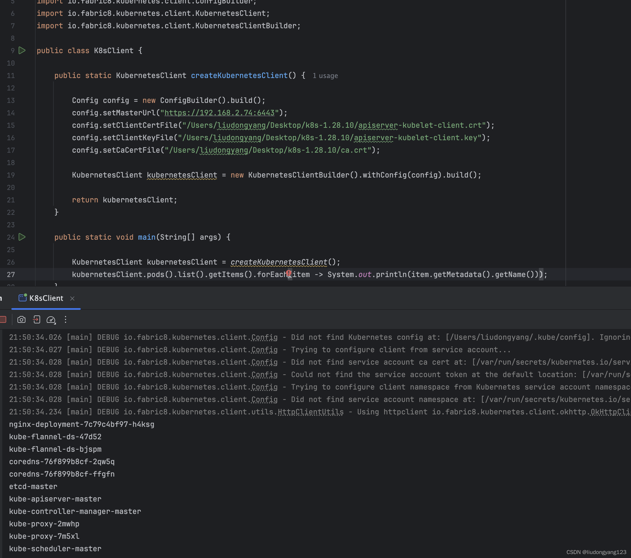Close the K8sClient console tab
This screenshot has height=558, width=631.
click(x=72, y=299)
